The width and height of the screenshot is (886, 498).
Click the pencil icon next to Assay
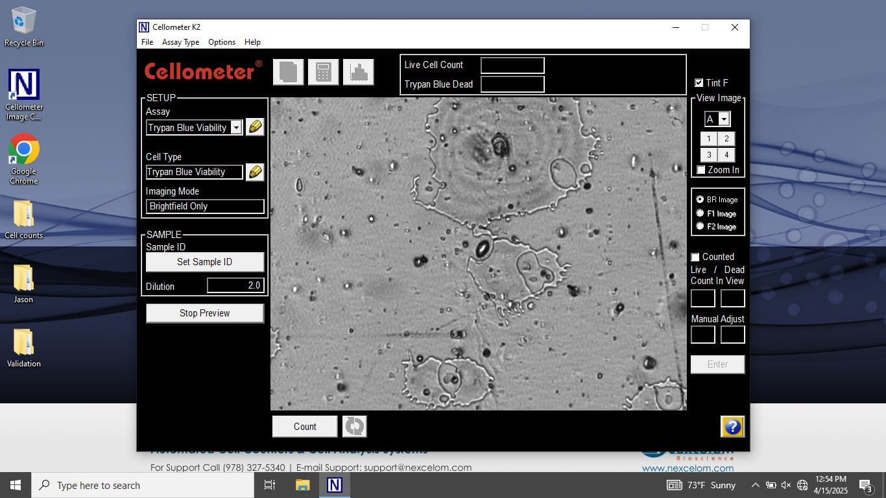[255, 127]
